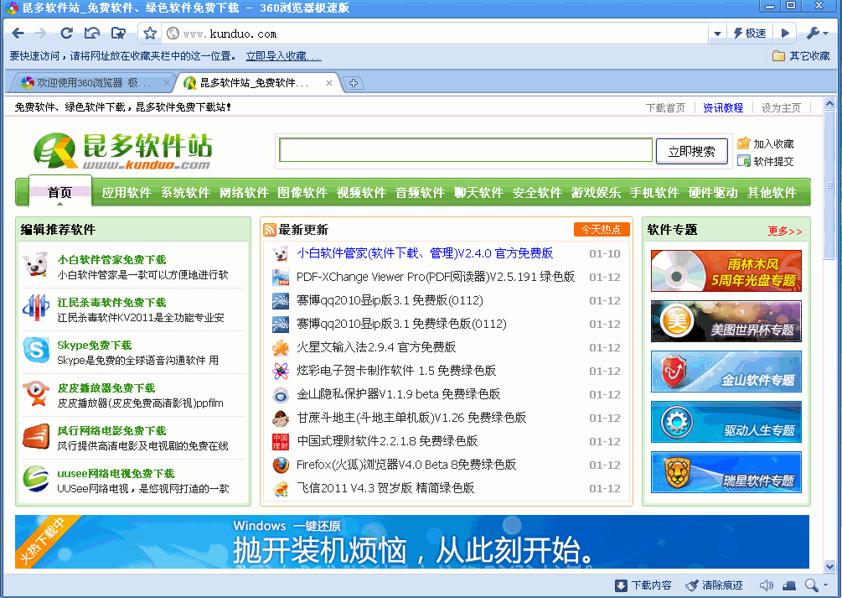Expand the address bar history dropdown

click(717, 34)
